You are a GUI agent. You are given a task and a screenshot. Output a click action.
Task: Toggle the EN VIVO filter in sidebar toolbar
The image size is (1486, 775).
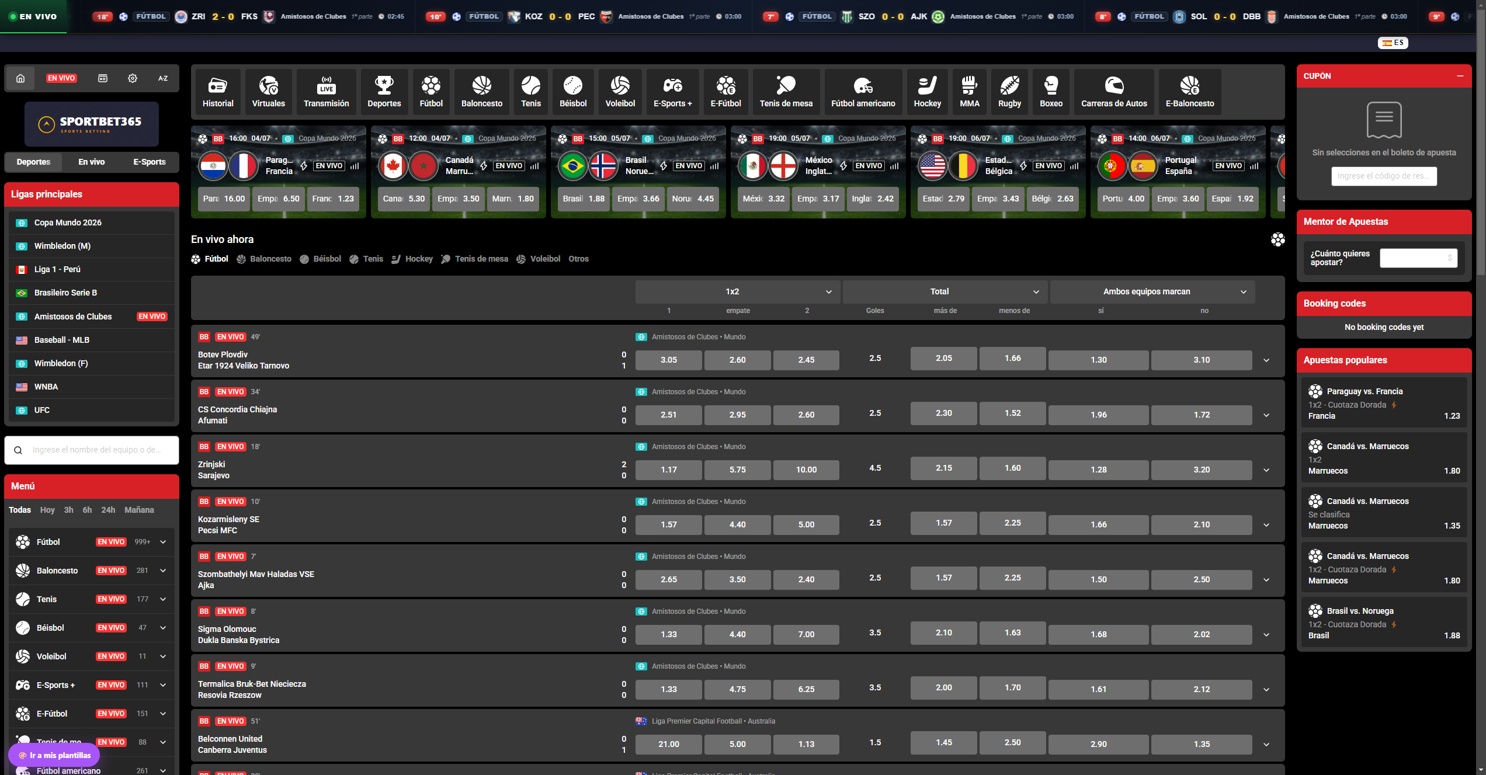pyautogui.click(x=61, y=78)
